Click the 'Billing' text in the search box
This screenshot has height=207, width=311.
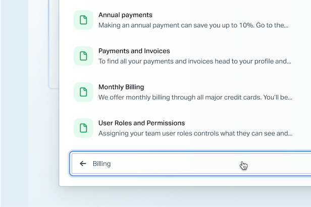click(x=102, y=164)
